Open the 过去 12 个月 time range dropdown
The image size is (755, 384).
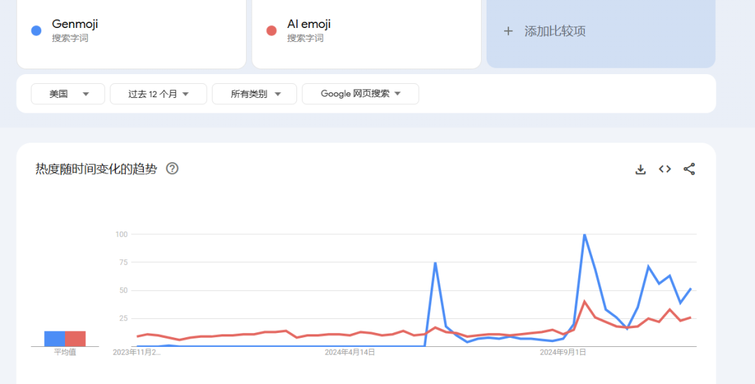pos(158,94)
